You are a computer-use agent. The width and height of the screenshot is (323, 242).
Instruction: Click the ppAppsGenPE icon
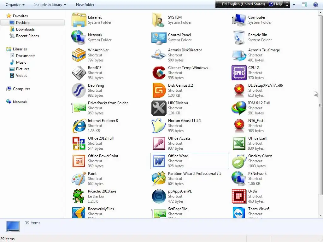tap(159, 196)
